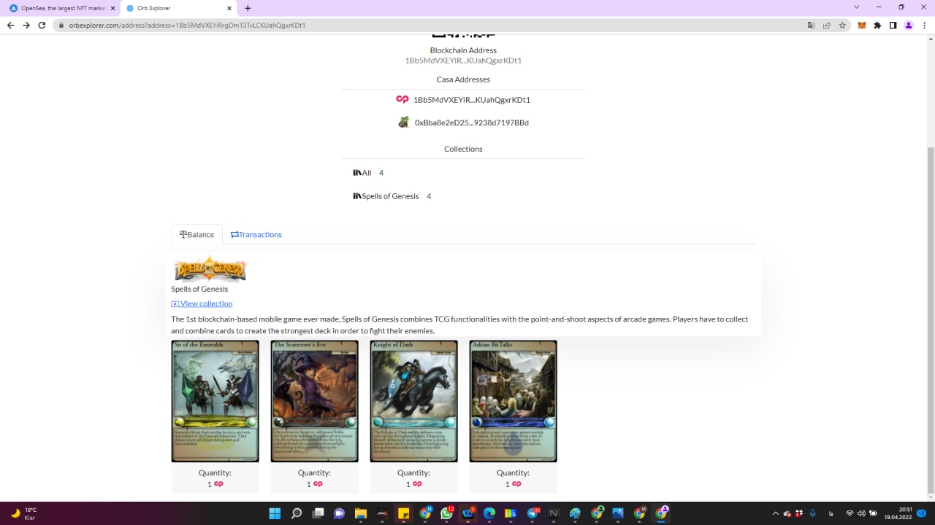This screenshot has height=525, width=935.
Task: Open Telegram from the taskbar
Action: coord(533,513)
